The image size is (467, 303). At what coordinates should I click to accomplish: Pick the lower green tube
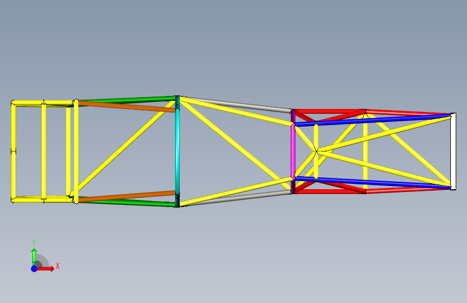pyautogui.click(x=126, y=203)
